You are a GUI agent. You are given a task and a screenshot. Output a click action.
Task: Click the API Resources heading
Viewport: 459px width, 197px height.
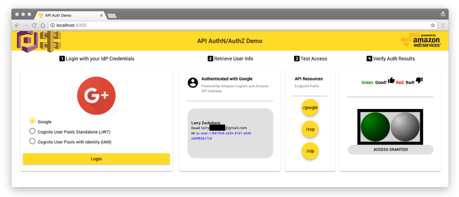(x=309, y=79)
